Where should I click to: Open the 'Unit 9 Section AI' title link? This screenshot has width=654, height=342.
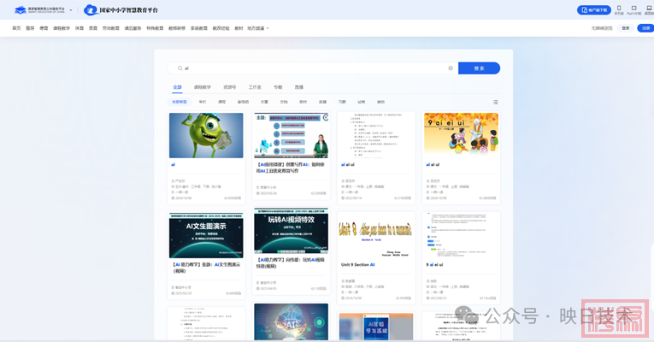click(358, 264)
